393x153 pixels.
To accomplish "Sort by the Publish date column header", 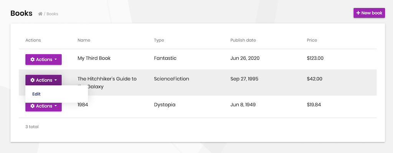I will point(243,40).
